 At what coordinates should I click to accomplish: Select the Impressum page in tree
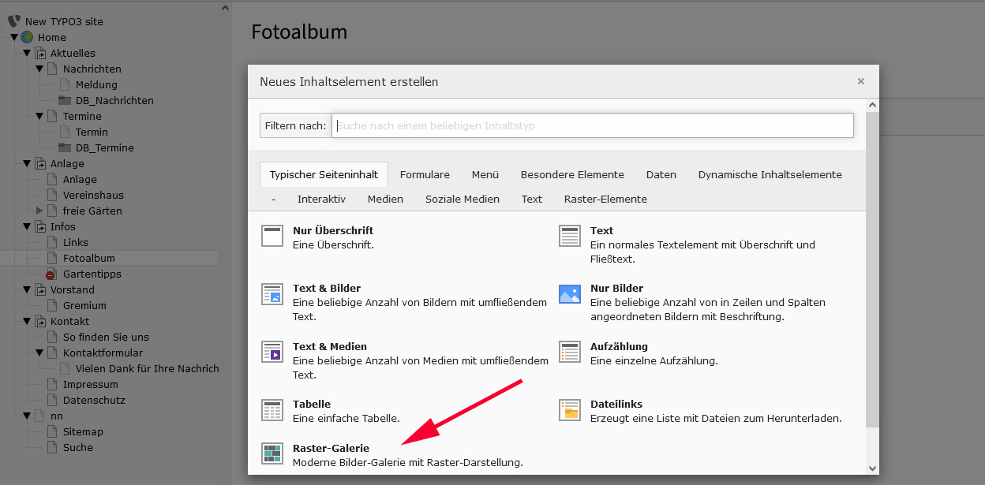(x=90, y=384)
